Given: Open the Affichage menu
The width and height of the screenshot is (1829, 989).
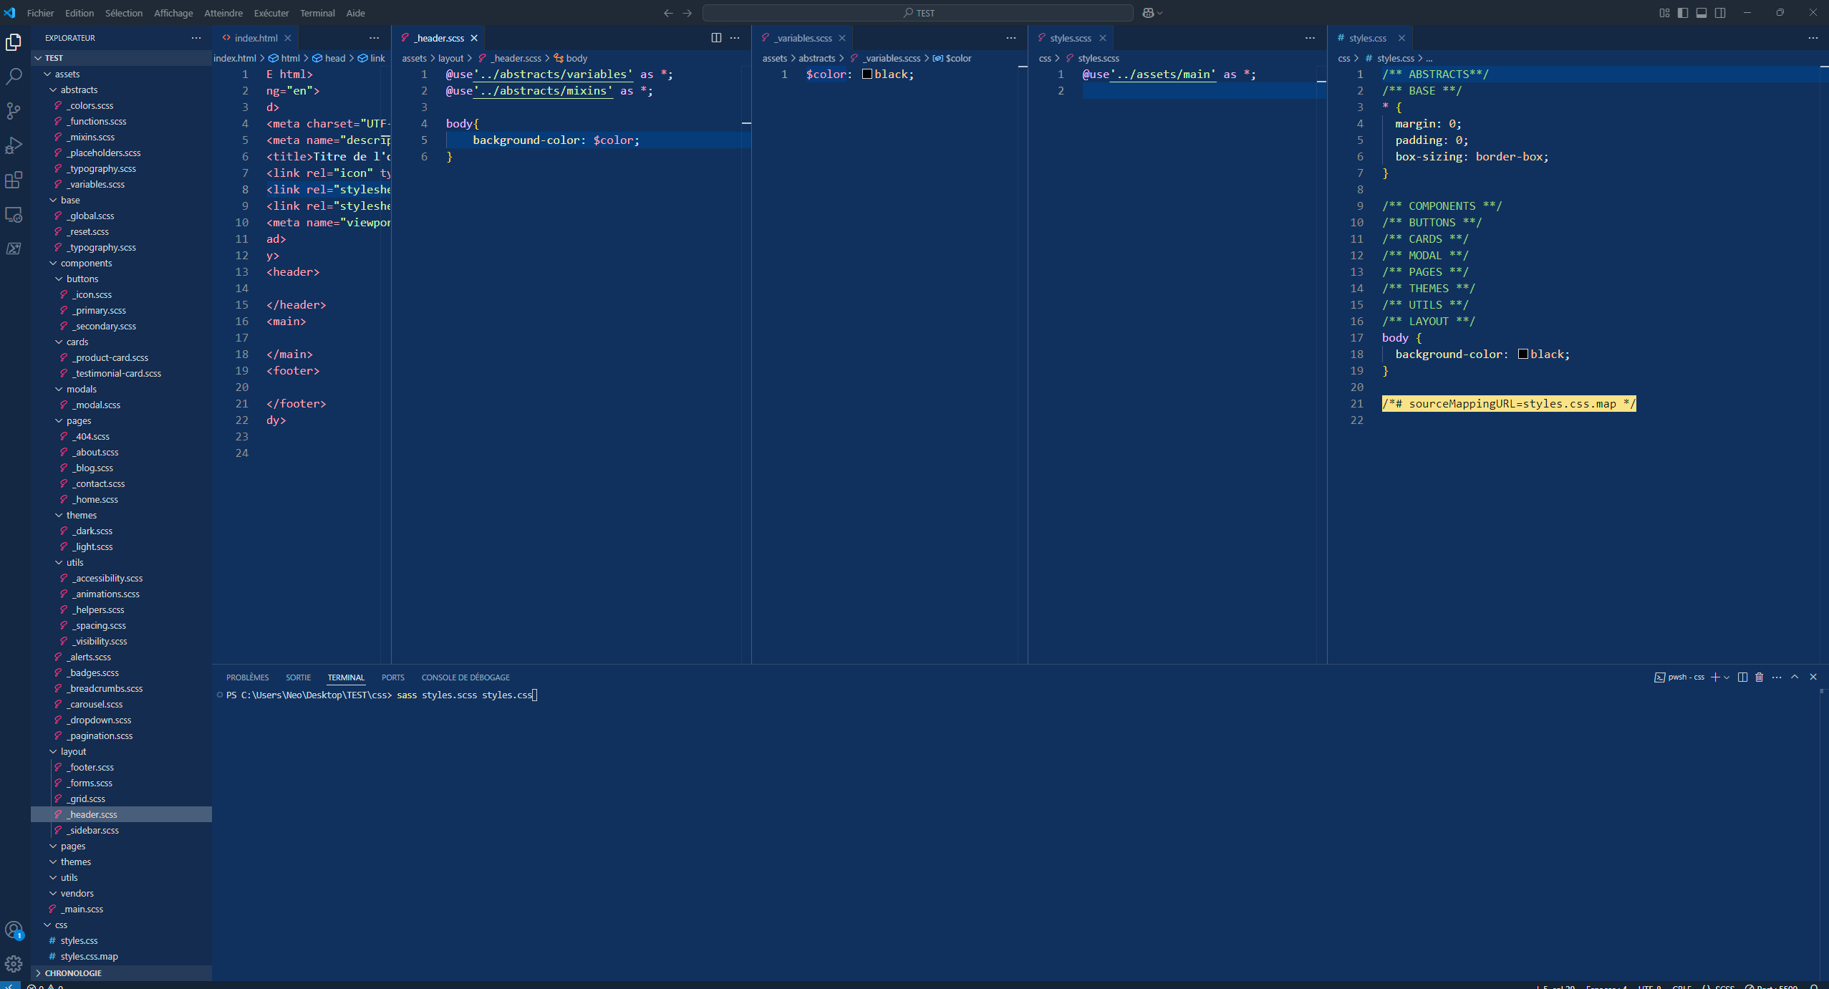Looking at the screenshot, I should pyautogui.click(x=173, y=13).
